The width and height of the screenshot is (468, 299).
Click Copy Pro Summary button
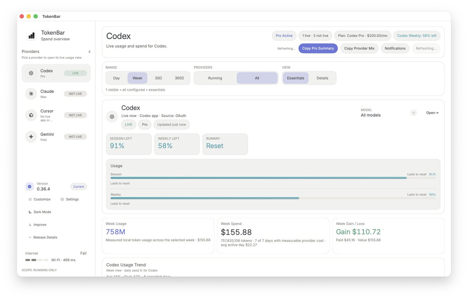click(x=318, y=48)
